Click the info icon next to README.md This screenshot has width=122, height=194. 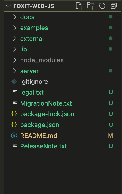(x=14, y=136)
